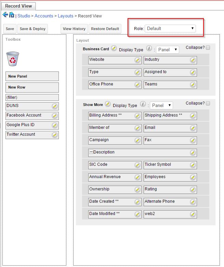Edit the Facebook Account pencil icon

[55, 116]
